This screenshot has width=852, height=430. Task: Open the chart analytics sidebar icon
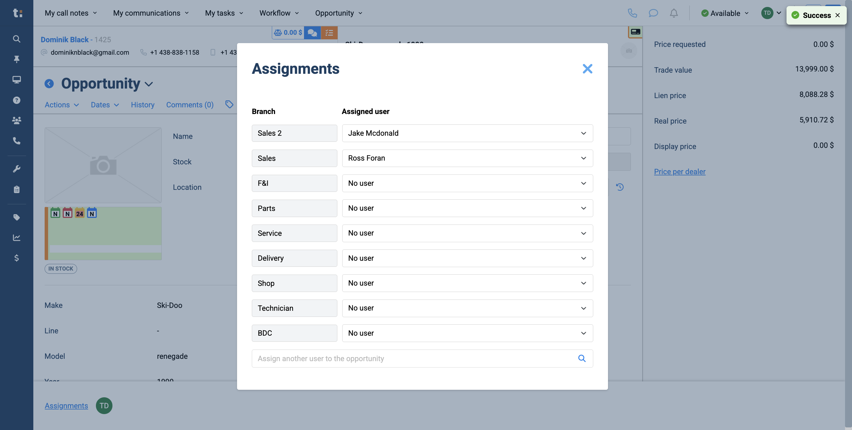pos(17,238)
